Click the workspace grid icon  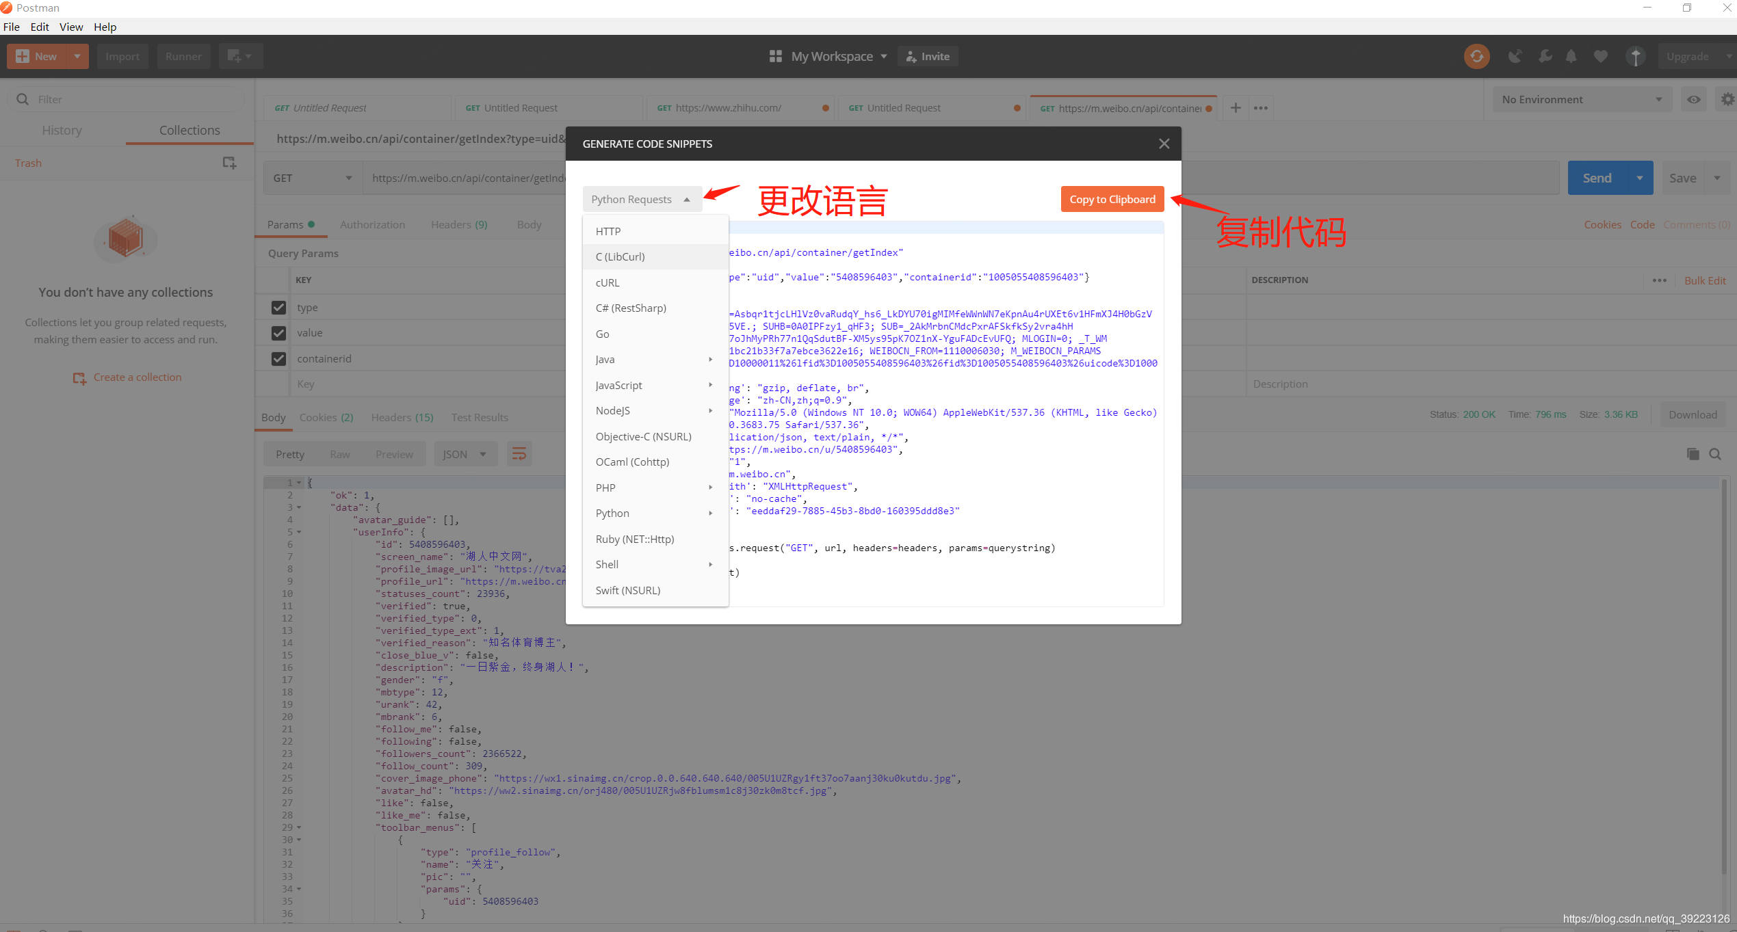pos(775,56)
